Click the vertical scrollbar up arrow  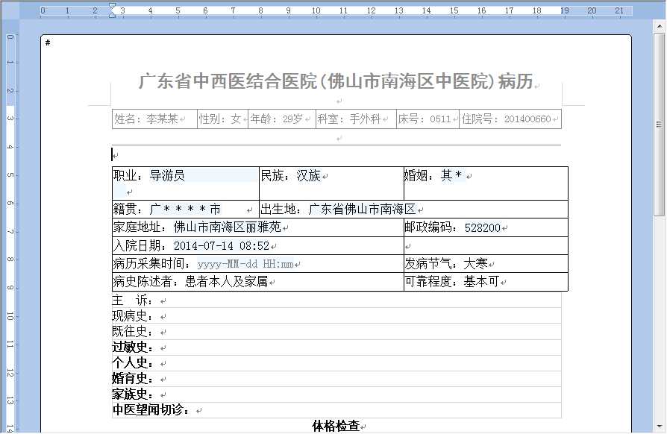[x=660, y=27]
